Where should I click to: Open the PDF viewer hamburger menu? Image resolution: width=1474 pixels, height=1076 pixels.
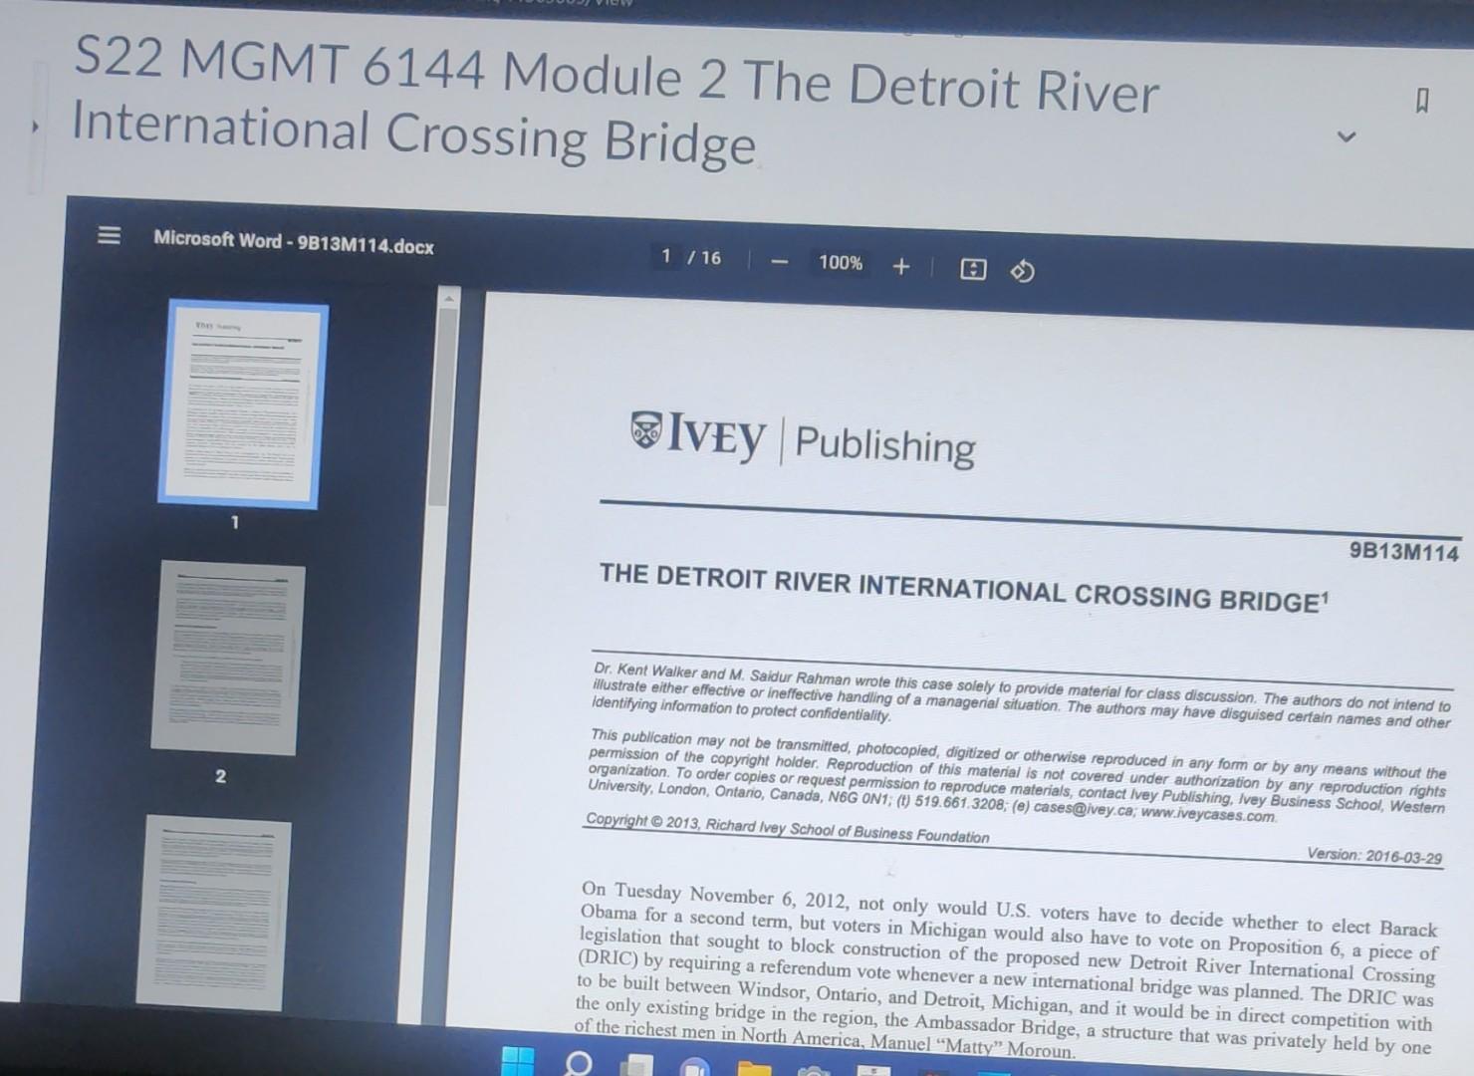point(107,237)
